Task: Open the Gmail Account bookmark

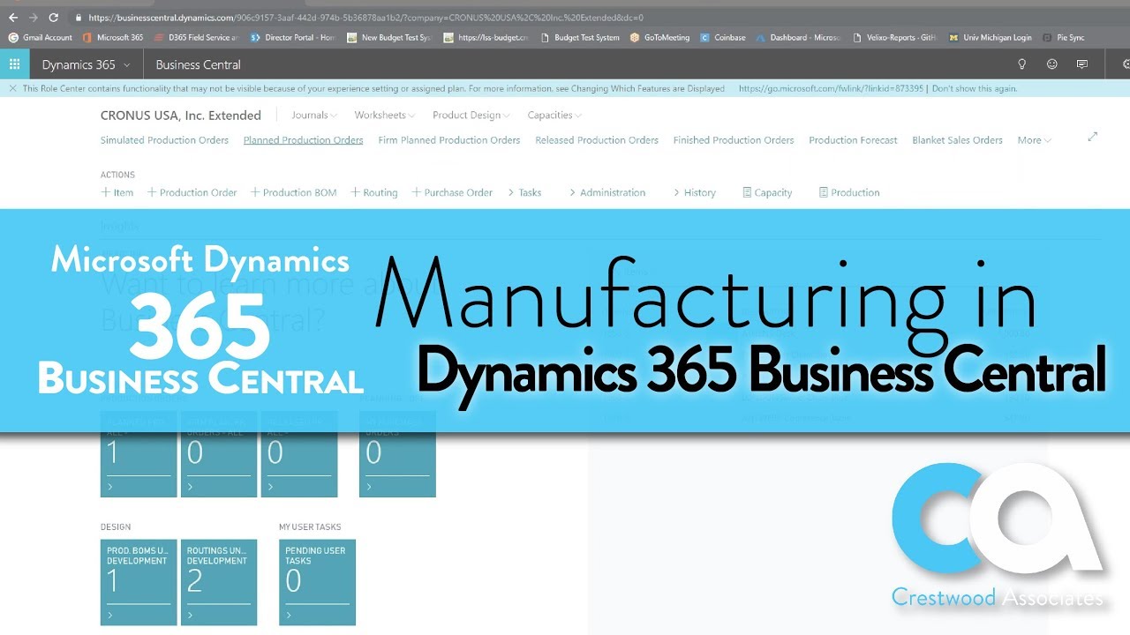Action: click(x=41, y=38)
